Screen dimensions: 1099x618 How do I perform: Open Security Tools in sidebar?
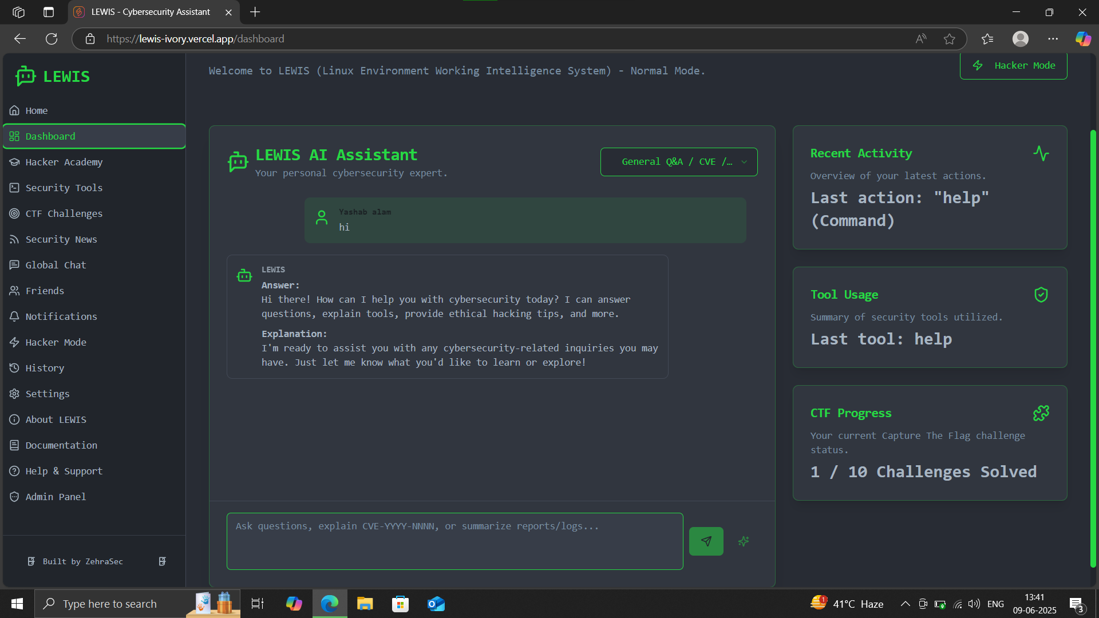click(64, 188)
